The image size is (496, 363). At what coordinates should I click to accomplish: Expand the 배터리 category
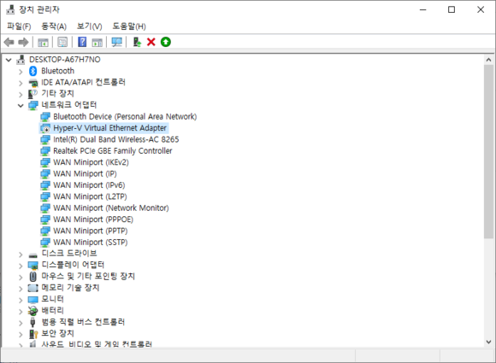click(x=21, y=312)
